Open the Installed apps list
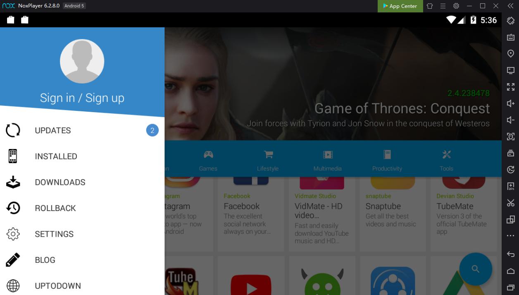Viewport: 519px width, 295px height. 56,156
